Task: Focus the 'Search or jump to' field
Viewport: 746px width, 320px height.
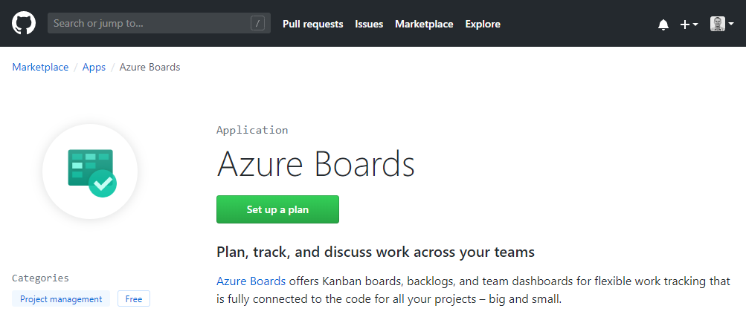Action: coord(149,24)
